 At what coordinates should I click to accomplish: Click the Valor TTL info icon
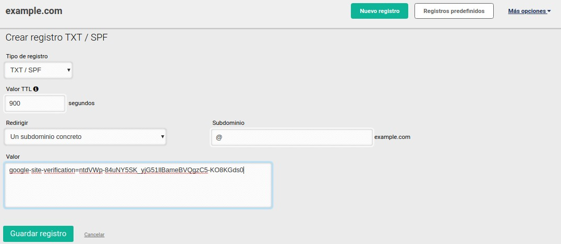pos(36,89)
